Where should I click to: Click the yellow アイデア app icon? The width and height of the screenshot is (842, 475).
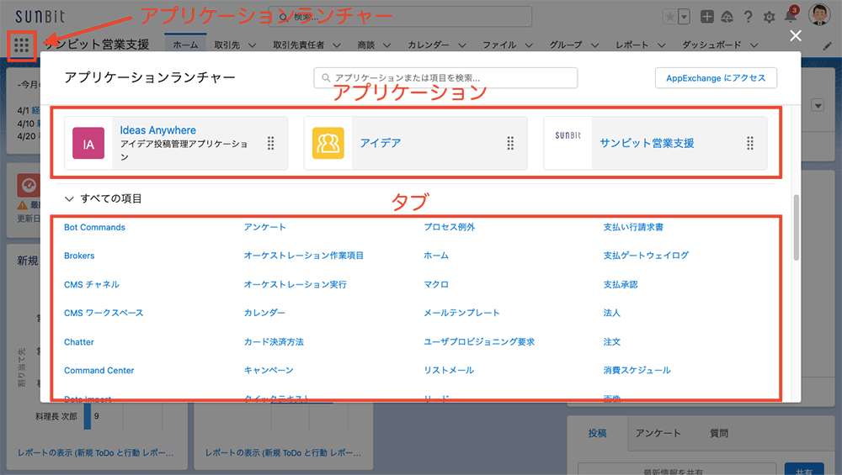(328, 143)
